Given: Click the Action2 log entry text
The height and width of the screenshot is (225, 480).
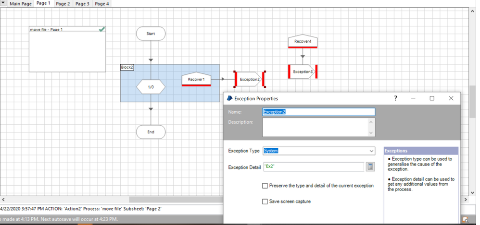Looking at the screenshot, I should pos(81,209).
